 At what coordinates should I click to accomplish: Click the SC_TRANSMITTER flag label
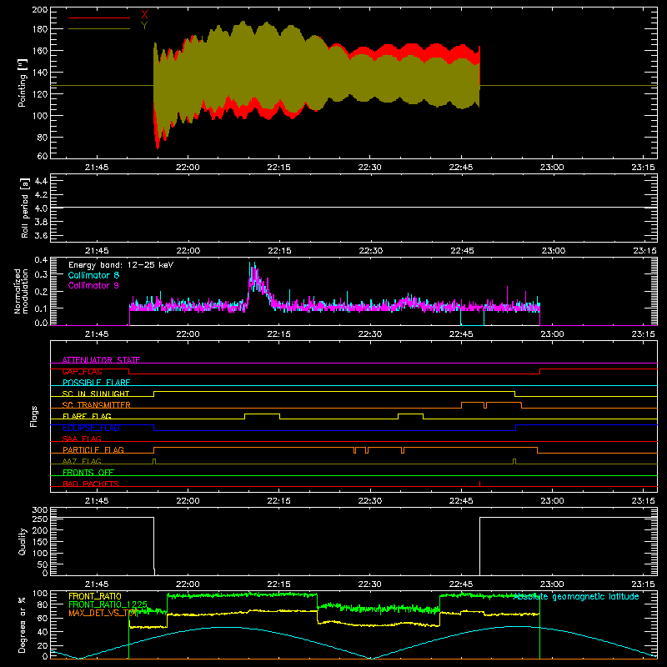point(97,405)
